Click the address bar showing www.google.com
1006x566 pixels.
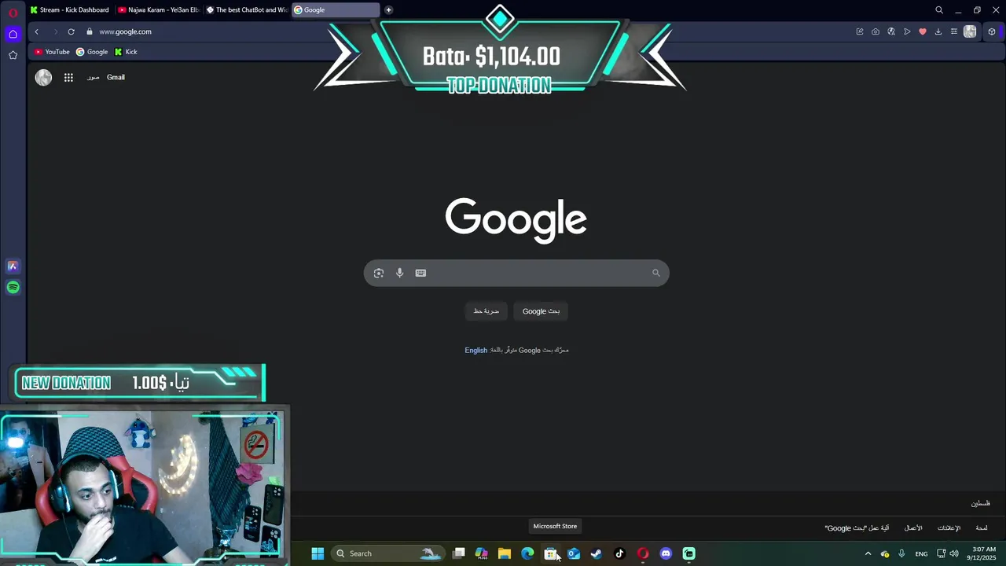click(125, 31)
